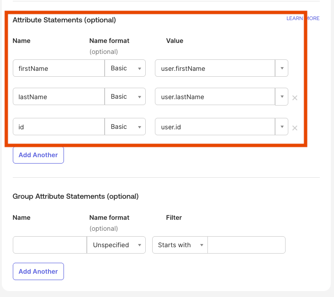
Task: Click the group attribute name field
Action: tap(49, 245)
